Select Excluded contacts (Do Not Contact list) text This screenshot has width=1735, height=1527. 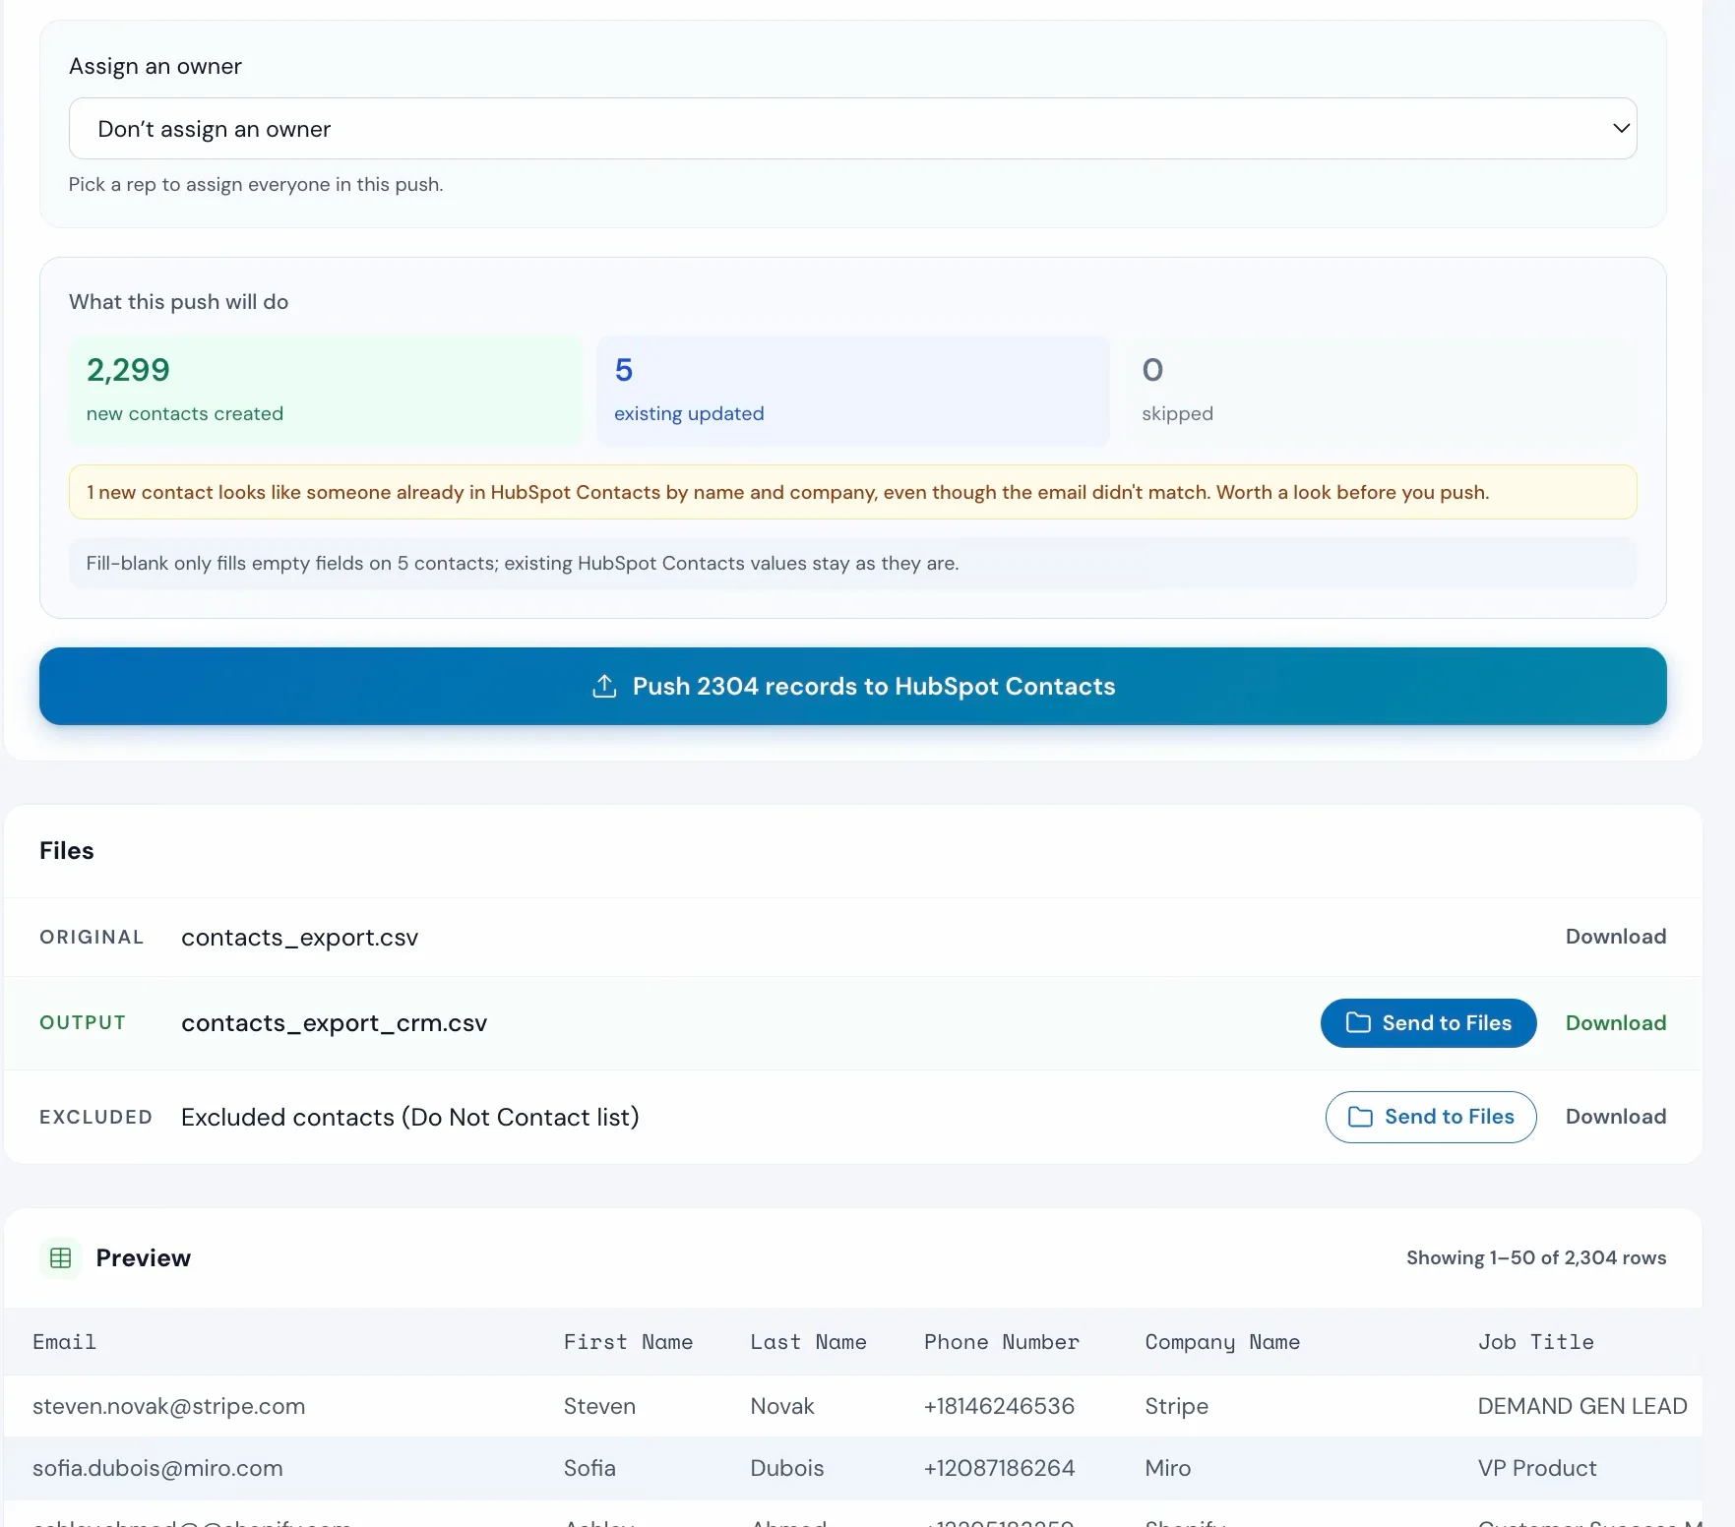pyautogui.click(x=410, y=1117)
